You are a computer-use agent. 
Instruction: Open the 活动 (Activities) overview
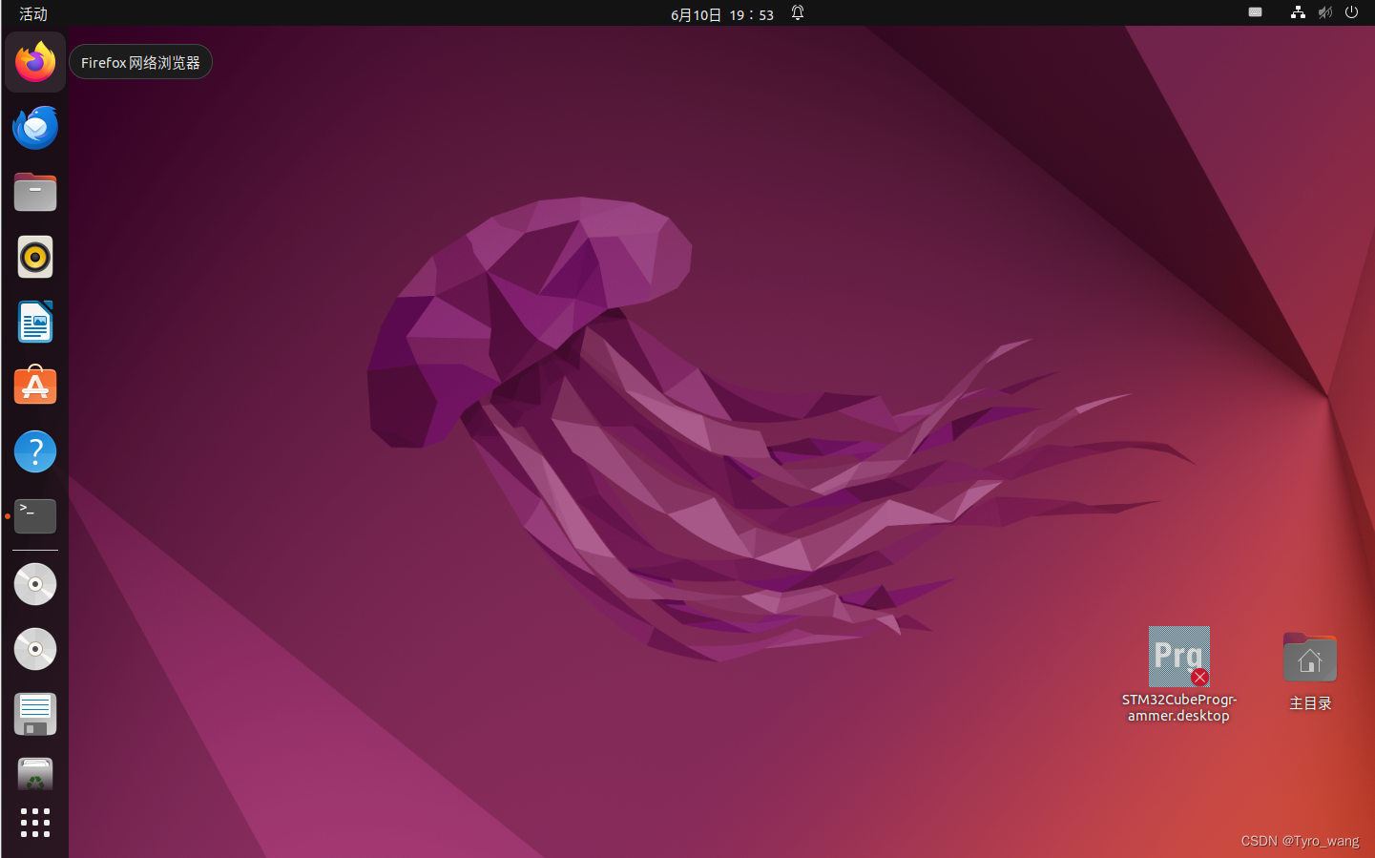coord(32,13)
